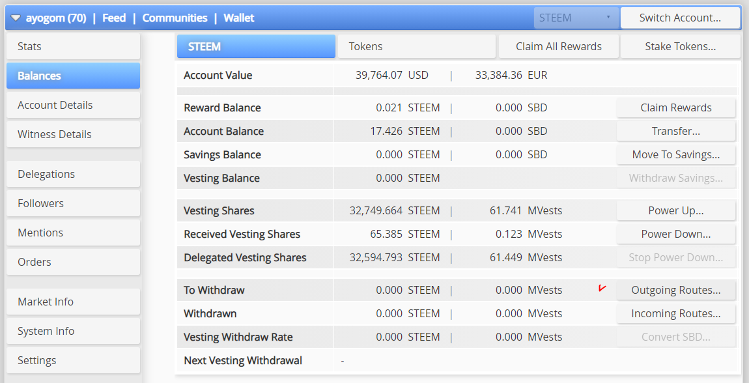This screenshot has width=749, height=383.
Task: Click the Received Vesting Shares label
Action: click(x=242, y=234)
